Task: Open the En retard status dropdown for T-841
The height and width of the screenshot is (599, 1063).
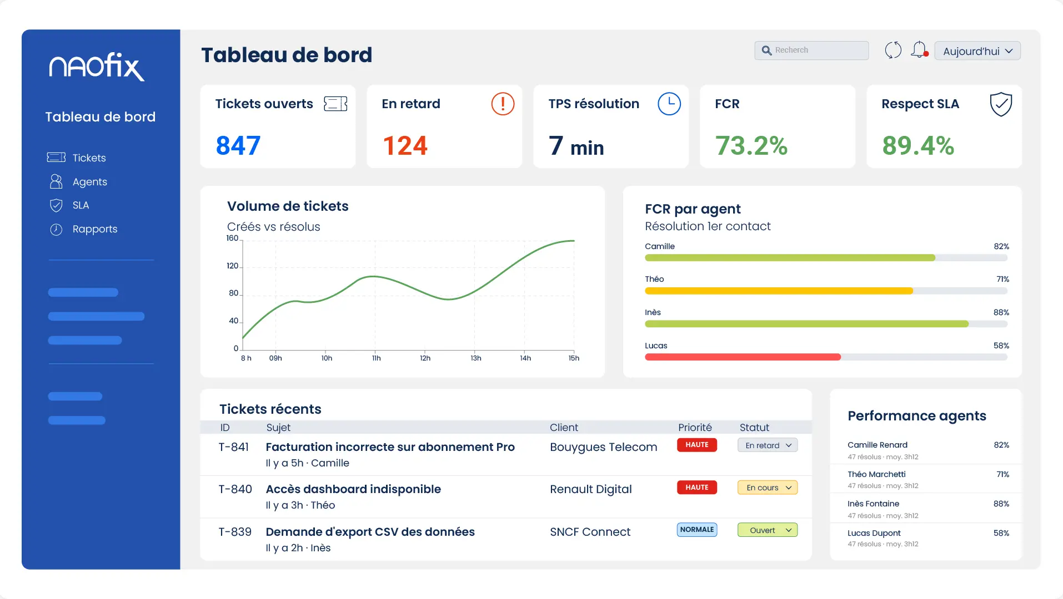Action: 768,445
